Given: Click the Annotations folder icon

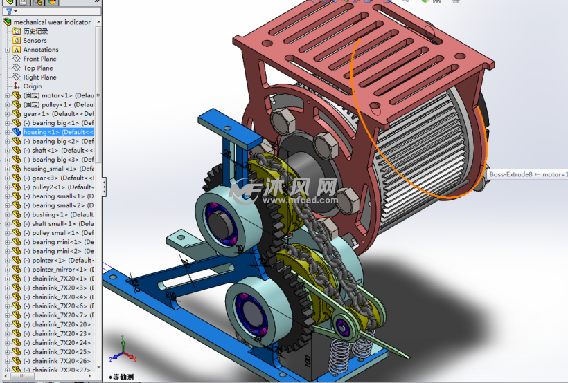Looking at the screenshot, I should 17,50.
